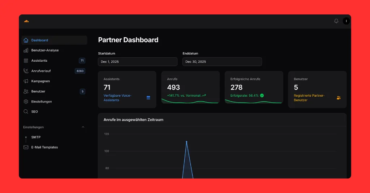This screenshot has width=370, height=193.
Task: Open the Assistants sidebar item
Action: pyautogui.click(x=39, y=61)
